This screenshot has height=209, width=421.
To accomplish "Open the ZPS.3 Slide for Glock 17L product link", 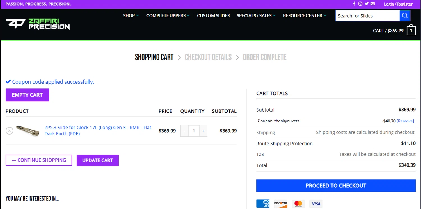I will [x=98, y=131].
